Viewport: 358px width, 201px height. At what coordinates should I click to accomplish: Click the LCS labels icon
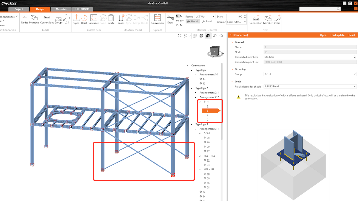tap(67, 19)
